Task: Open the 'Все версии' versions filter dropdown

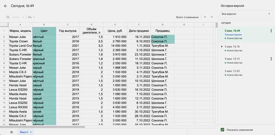Action: tap(246, 14)
